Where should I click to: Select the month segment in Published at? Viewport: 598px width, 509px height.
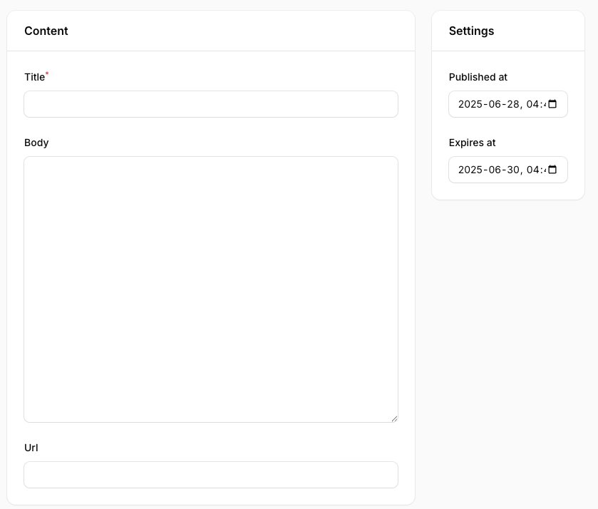tap(493, 104)
